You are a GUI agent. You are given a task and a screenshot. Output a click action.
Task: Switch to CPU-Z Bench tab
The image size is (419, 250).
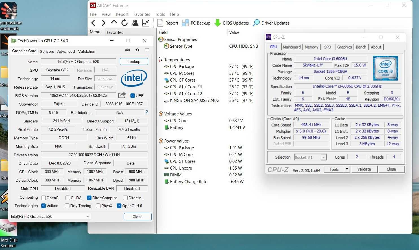point(361,47)
